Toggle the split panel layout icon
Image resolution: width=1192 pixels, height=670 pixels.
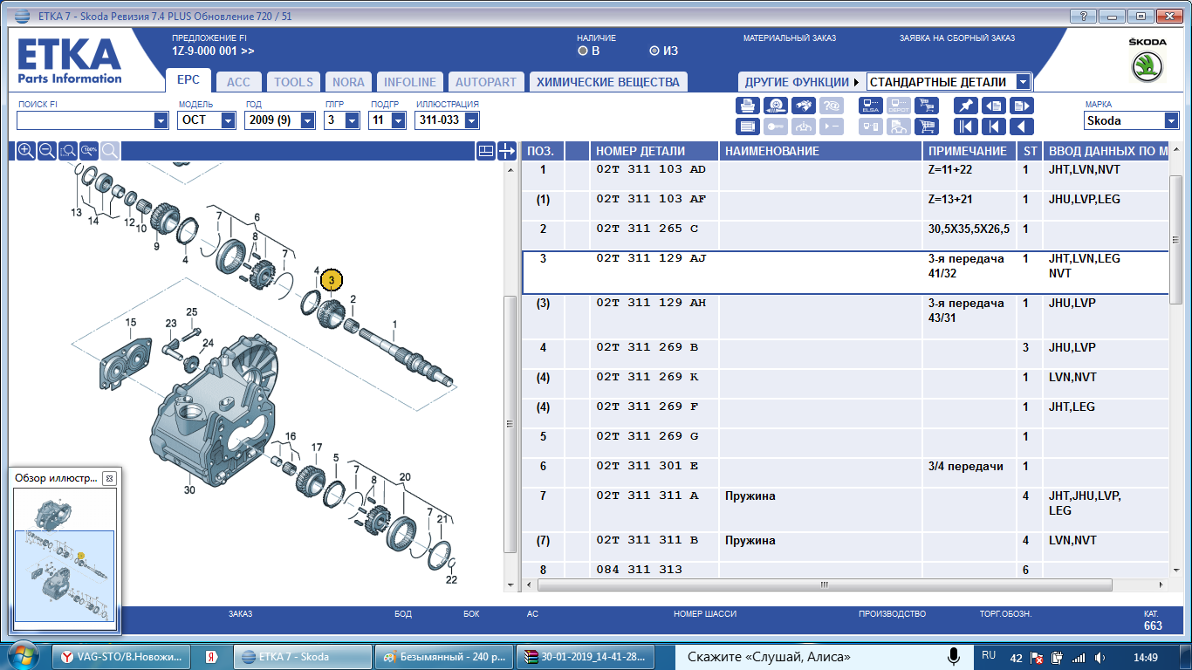point(486,151)
